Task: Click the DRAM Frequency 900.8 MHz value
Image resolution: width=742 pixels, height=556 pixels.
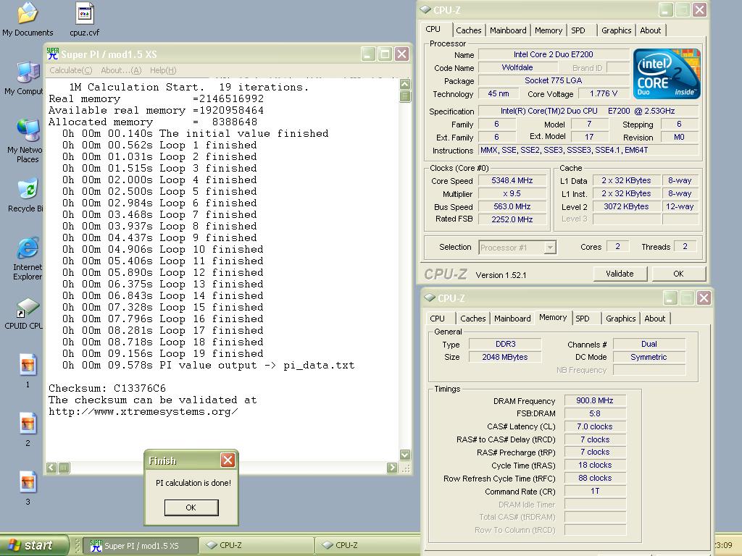Action: [595, 400]
